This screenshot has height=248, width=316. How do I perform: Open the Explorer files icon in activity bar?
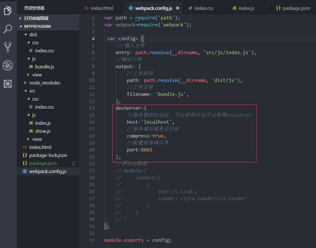8,11
